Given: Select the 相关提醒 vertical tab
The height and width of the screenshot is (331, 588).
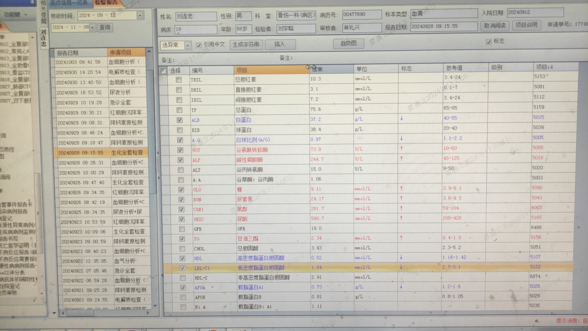Looking at the screenshot, I should click(x=43, y=12).
